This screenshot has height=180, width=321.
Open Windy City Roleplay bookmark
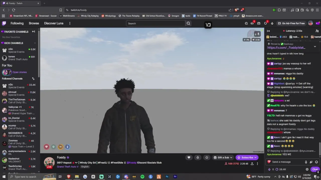[88, 16]
